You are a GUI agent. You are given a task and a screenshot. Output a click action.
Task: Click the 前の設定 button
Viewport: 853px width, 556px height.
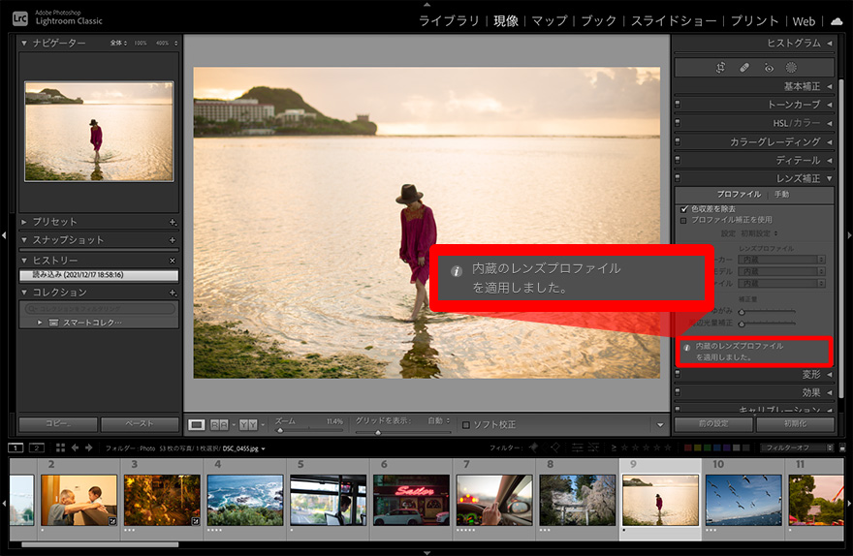pos(712,424)
